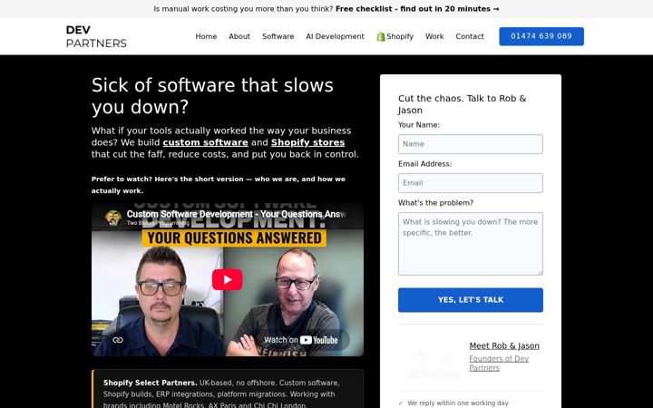Open the Software menu item

[278, 36]
